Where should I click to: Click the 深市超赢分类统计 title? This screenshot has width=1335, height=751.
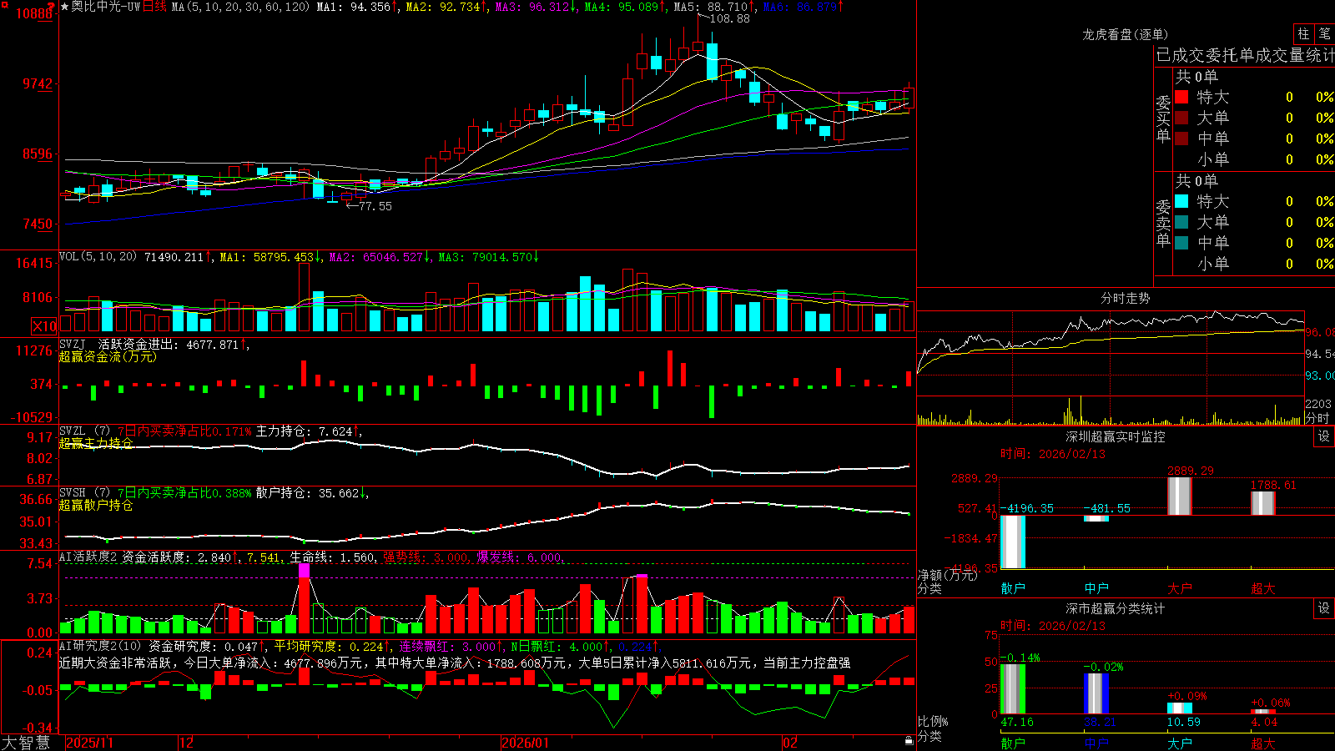[1116, 608]
